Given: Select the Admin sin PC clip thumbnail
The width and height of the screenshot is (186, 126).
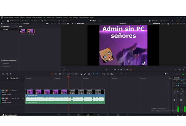Looking at the screenshot, I should pos(23,31).
